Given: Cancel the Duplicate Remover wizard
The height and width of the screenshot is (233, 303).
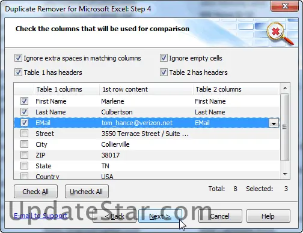Looking at the screenshot, I should pos(220,216).
